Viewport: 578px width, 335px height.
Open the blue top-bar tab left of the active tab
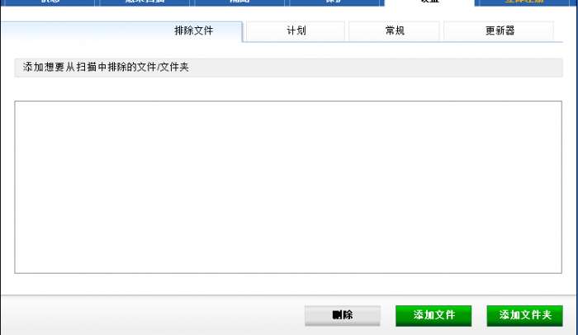tap(334, 2)
